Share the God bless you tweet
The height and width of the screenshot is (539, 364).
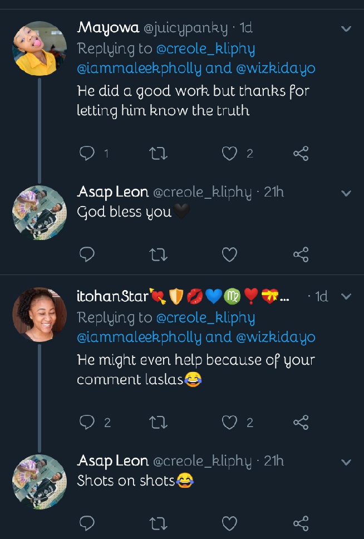click(x=301, y=254)
